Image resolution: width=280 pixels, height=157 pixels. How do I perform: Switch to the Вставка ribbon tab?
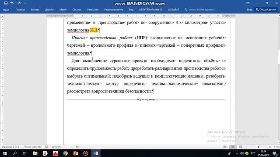[x=35, y=10]
